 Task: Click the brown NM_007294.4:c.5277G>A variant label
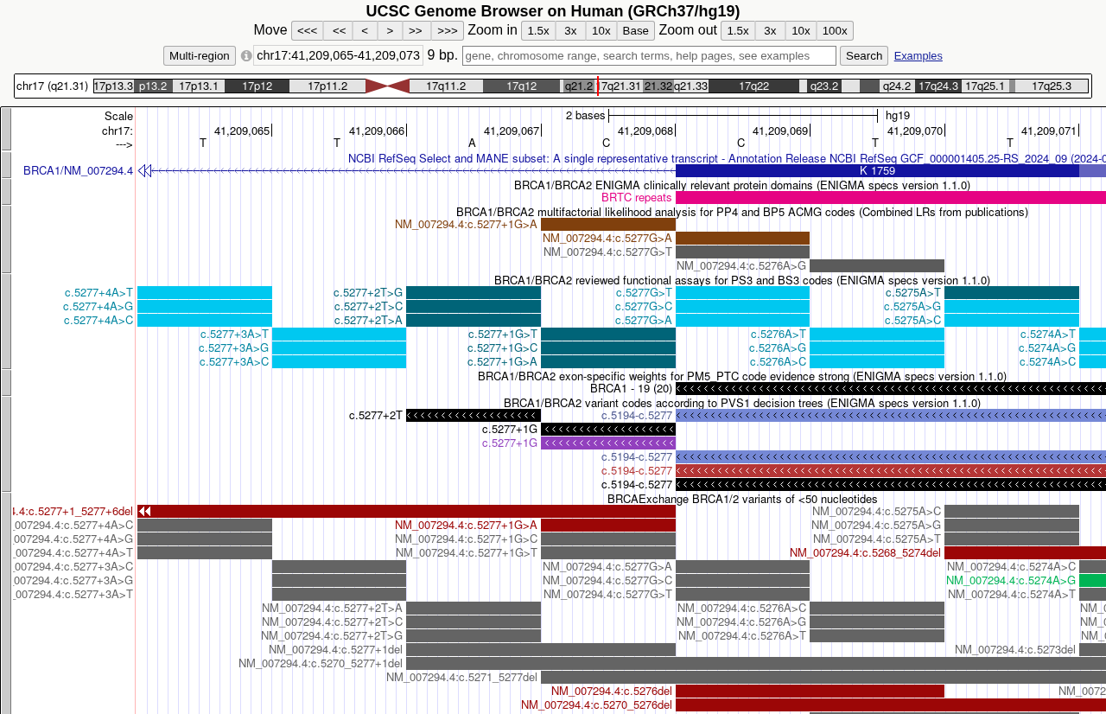607,238
